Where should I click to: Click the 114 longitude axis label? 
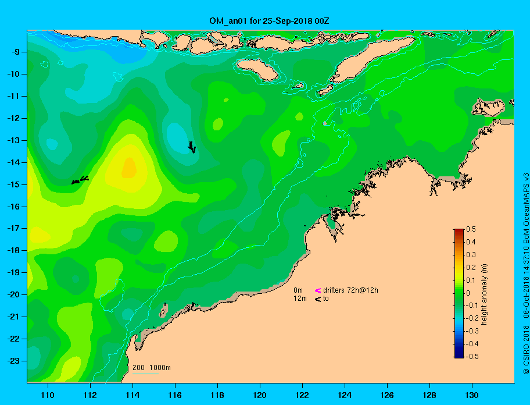tap(132, 395)
